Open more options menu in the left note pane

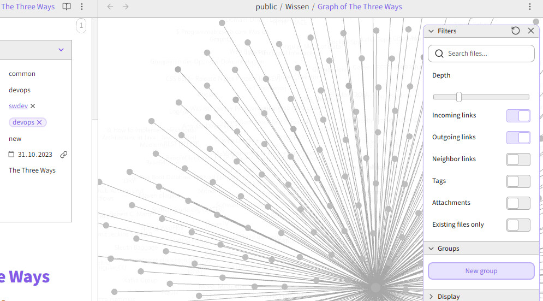(82, 7)
